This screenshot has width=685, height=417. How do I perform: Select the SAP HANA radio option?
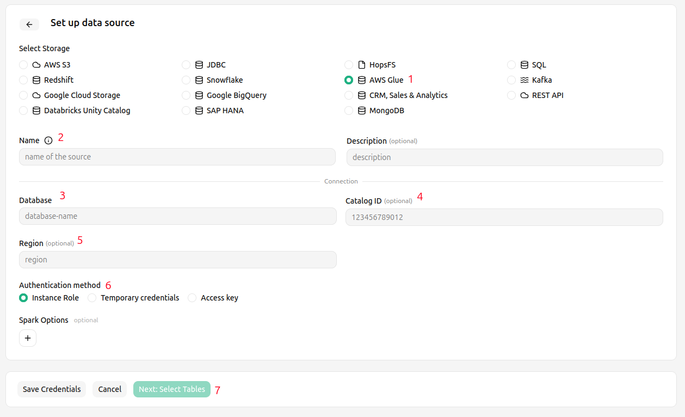pyautogui.click(x=186, y=111)
